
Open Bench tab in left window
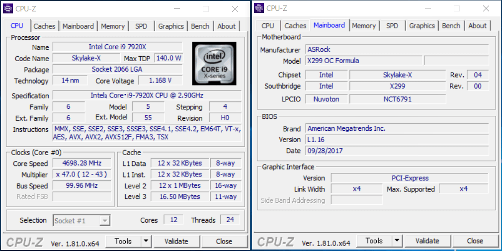(x=200, y=26)
